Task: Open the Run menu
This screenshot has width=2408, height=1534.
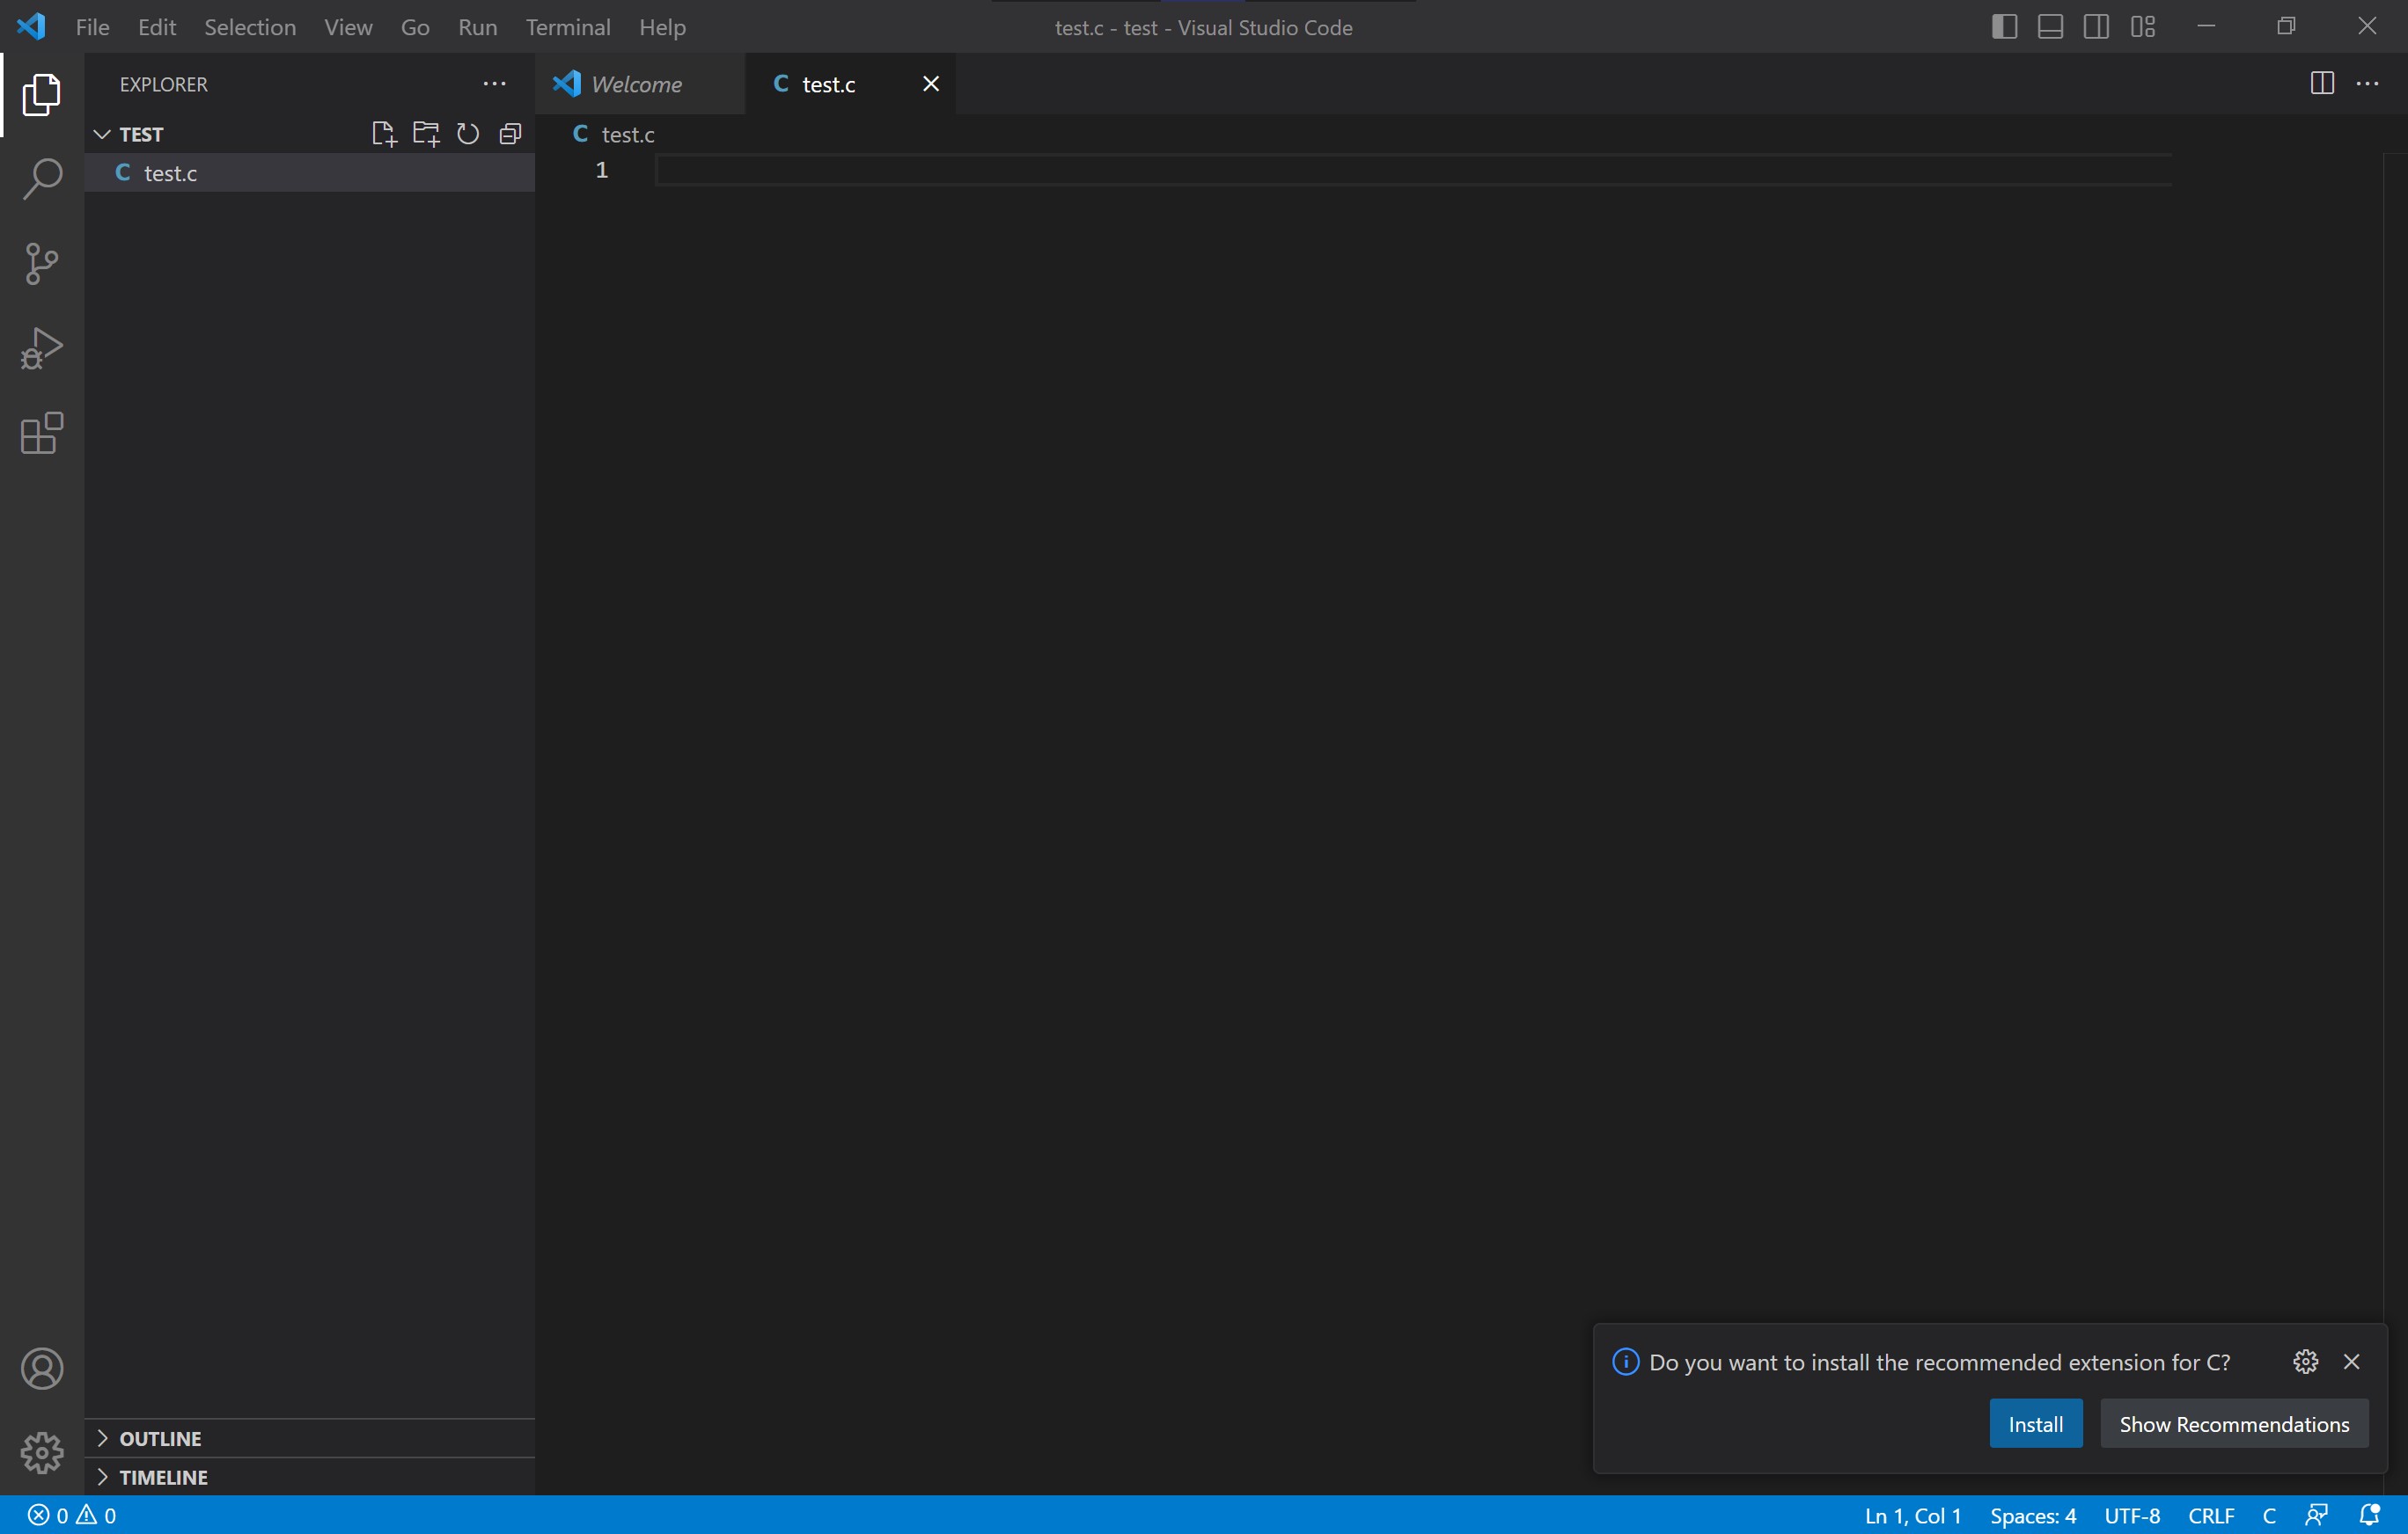Action: [x=477, y=27]
